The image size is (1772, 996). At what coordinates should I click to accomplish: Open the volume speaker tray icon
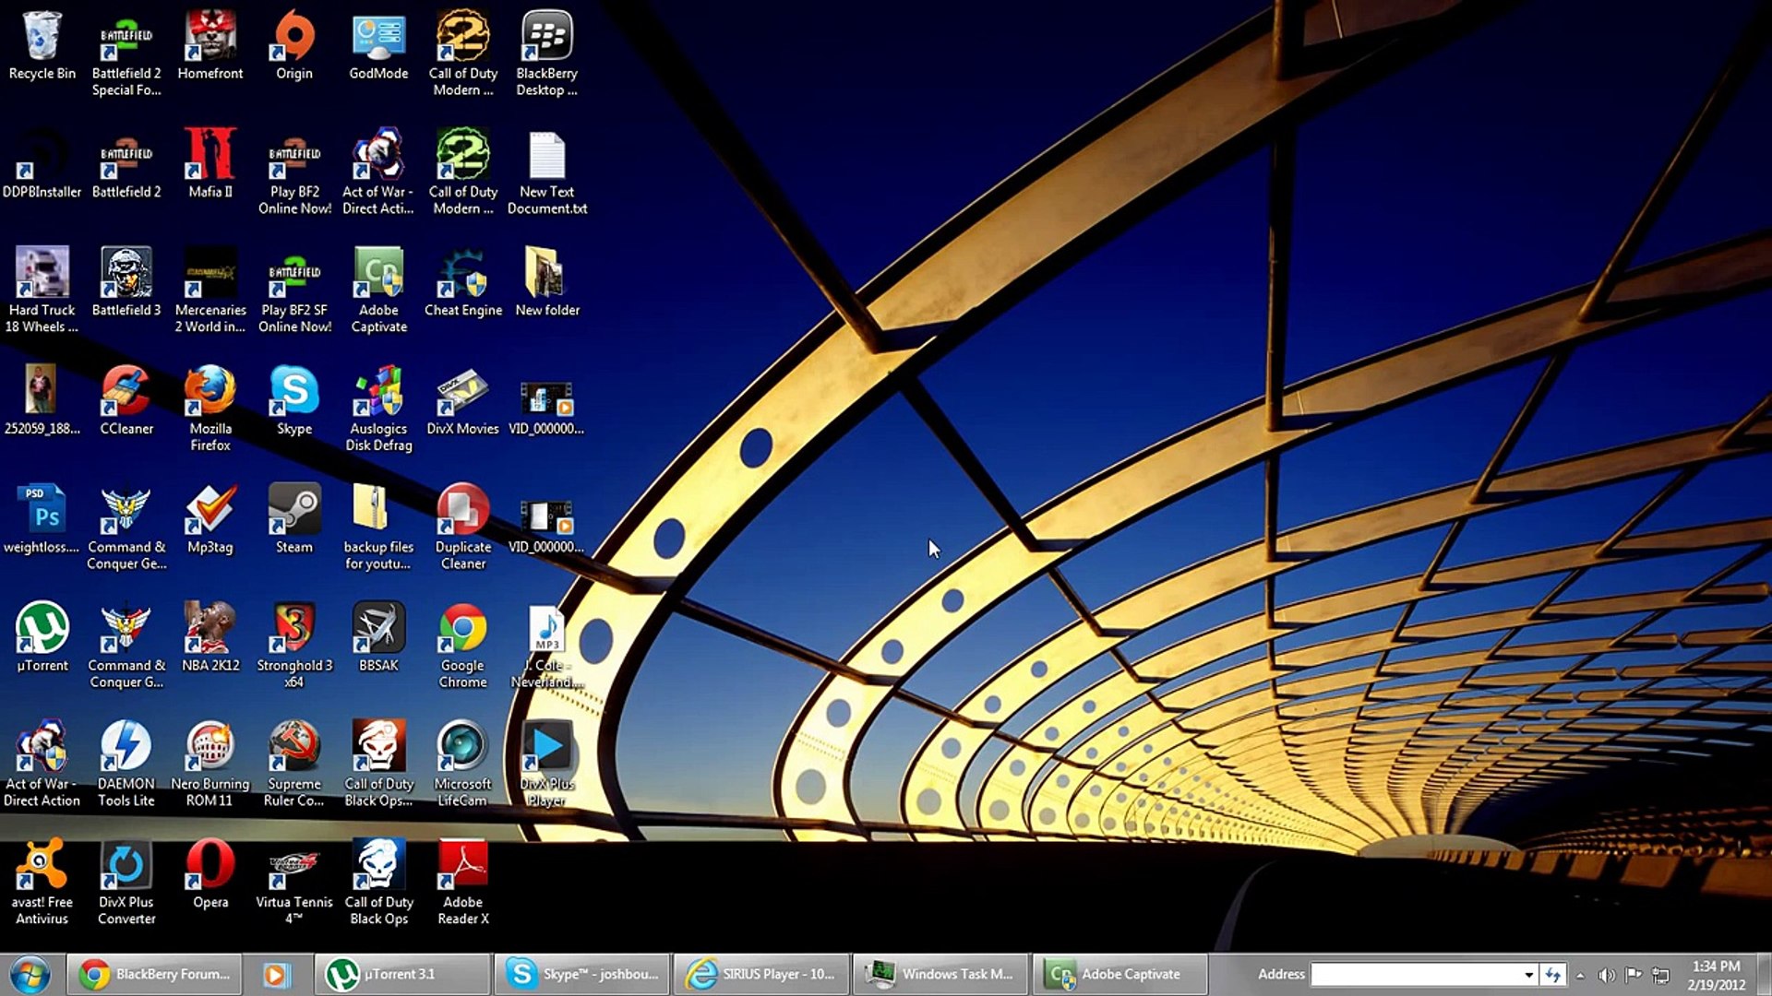tap(1607, 975)
